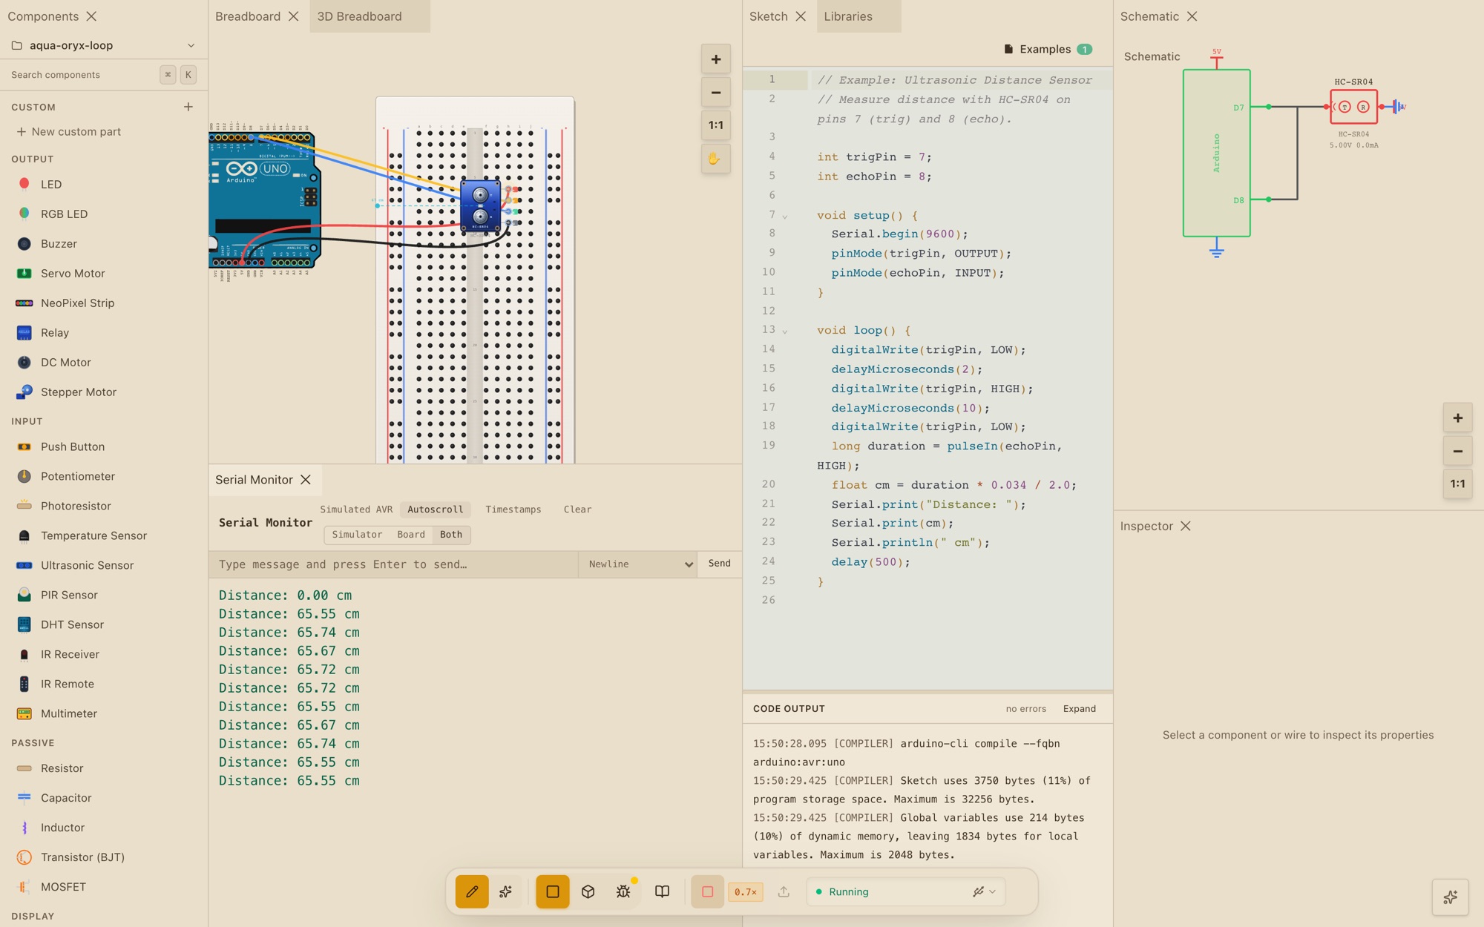The image size is (1484, 927).
Task: Select the Simulator source option
Action: click(x=357, y=534)
